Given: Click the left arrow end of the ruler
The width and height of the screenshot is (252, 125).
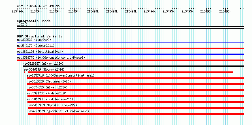Looking at the screenshot, I should (x=18, y=9).
